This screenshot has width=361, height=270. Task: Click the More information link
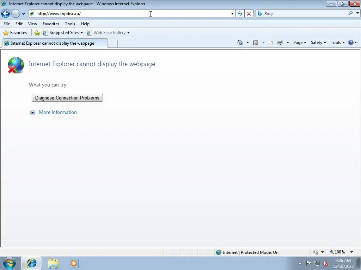(58, 112)
